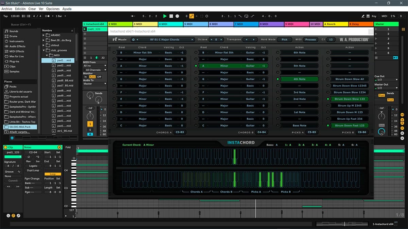
Task: Expand the ARABIC folder in browser
Action: 44,35
